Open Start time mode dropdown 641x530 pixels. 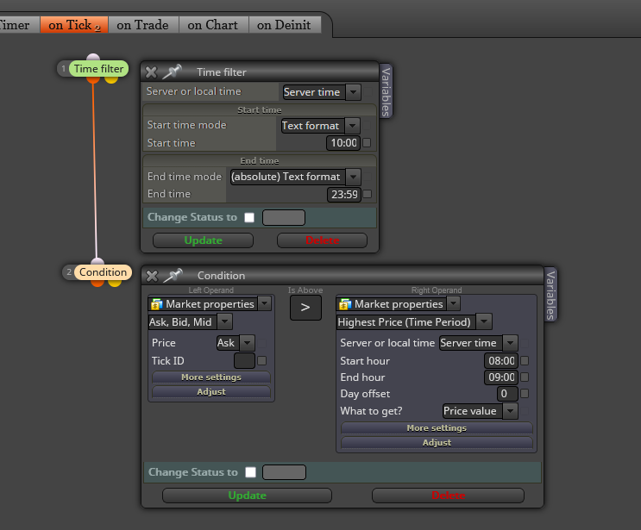pyautogui.click(x=321, y=126)
